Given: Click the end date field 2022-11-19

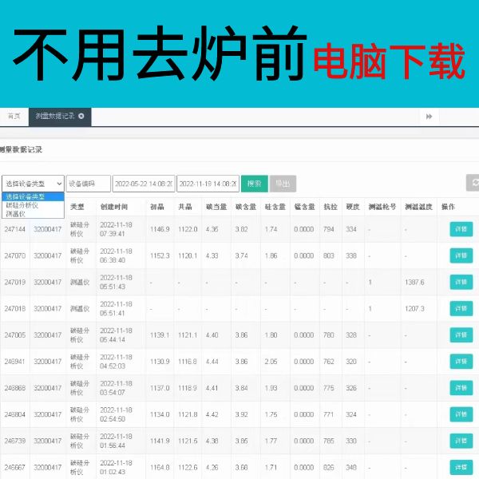Looking at the screenshot, I should pos(207,184).
